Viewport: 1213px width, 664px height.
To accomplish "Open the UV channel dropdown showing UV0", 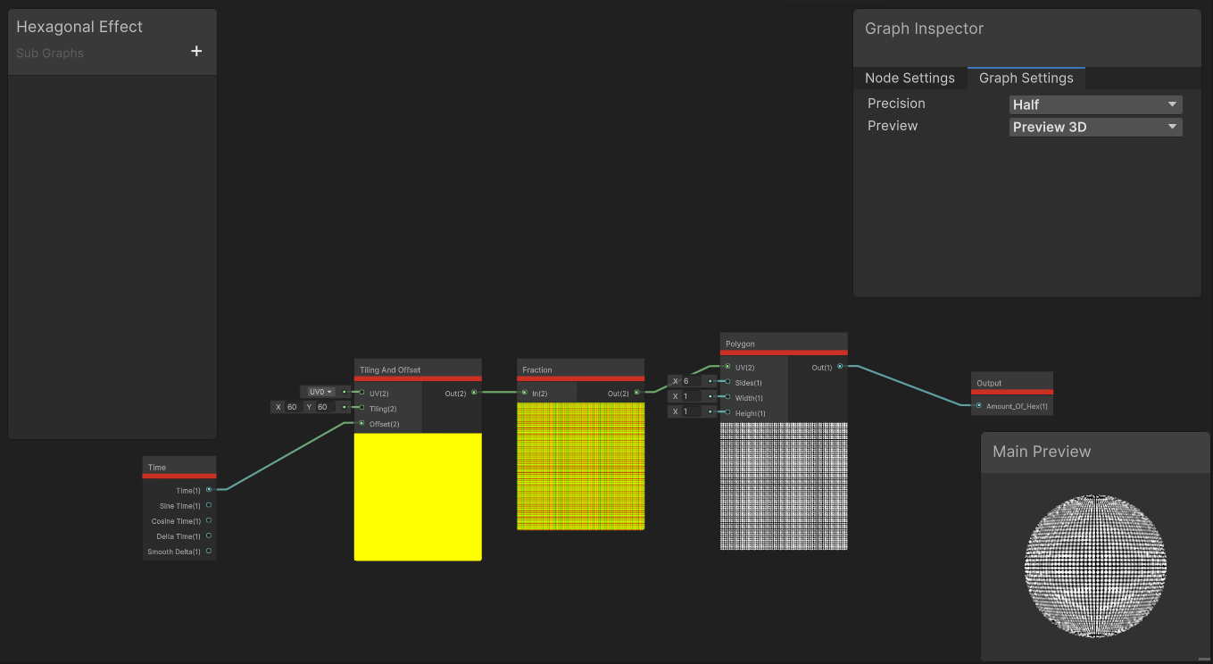I will coord(320,391).
